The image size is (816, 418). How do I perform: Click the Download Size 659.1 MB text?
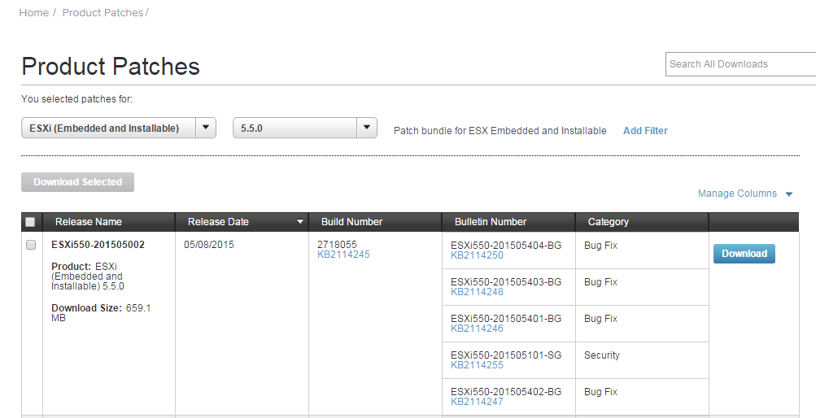tap(101, 312)
